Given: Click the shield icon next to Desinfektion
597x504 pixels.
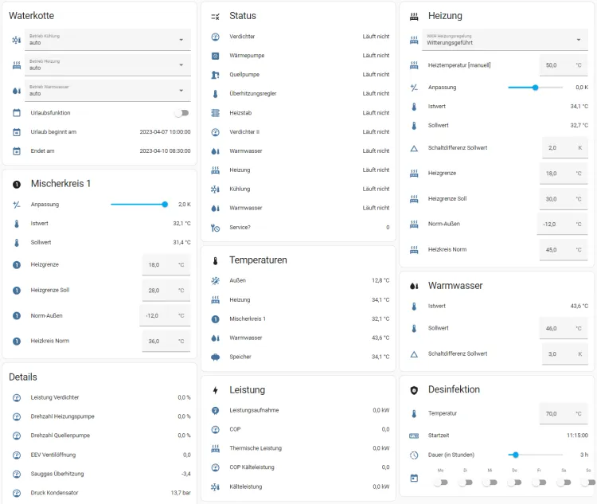Looking at the screenshot, I should (414, 390).
